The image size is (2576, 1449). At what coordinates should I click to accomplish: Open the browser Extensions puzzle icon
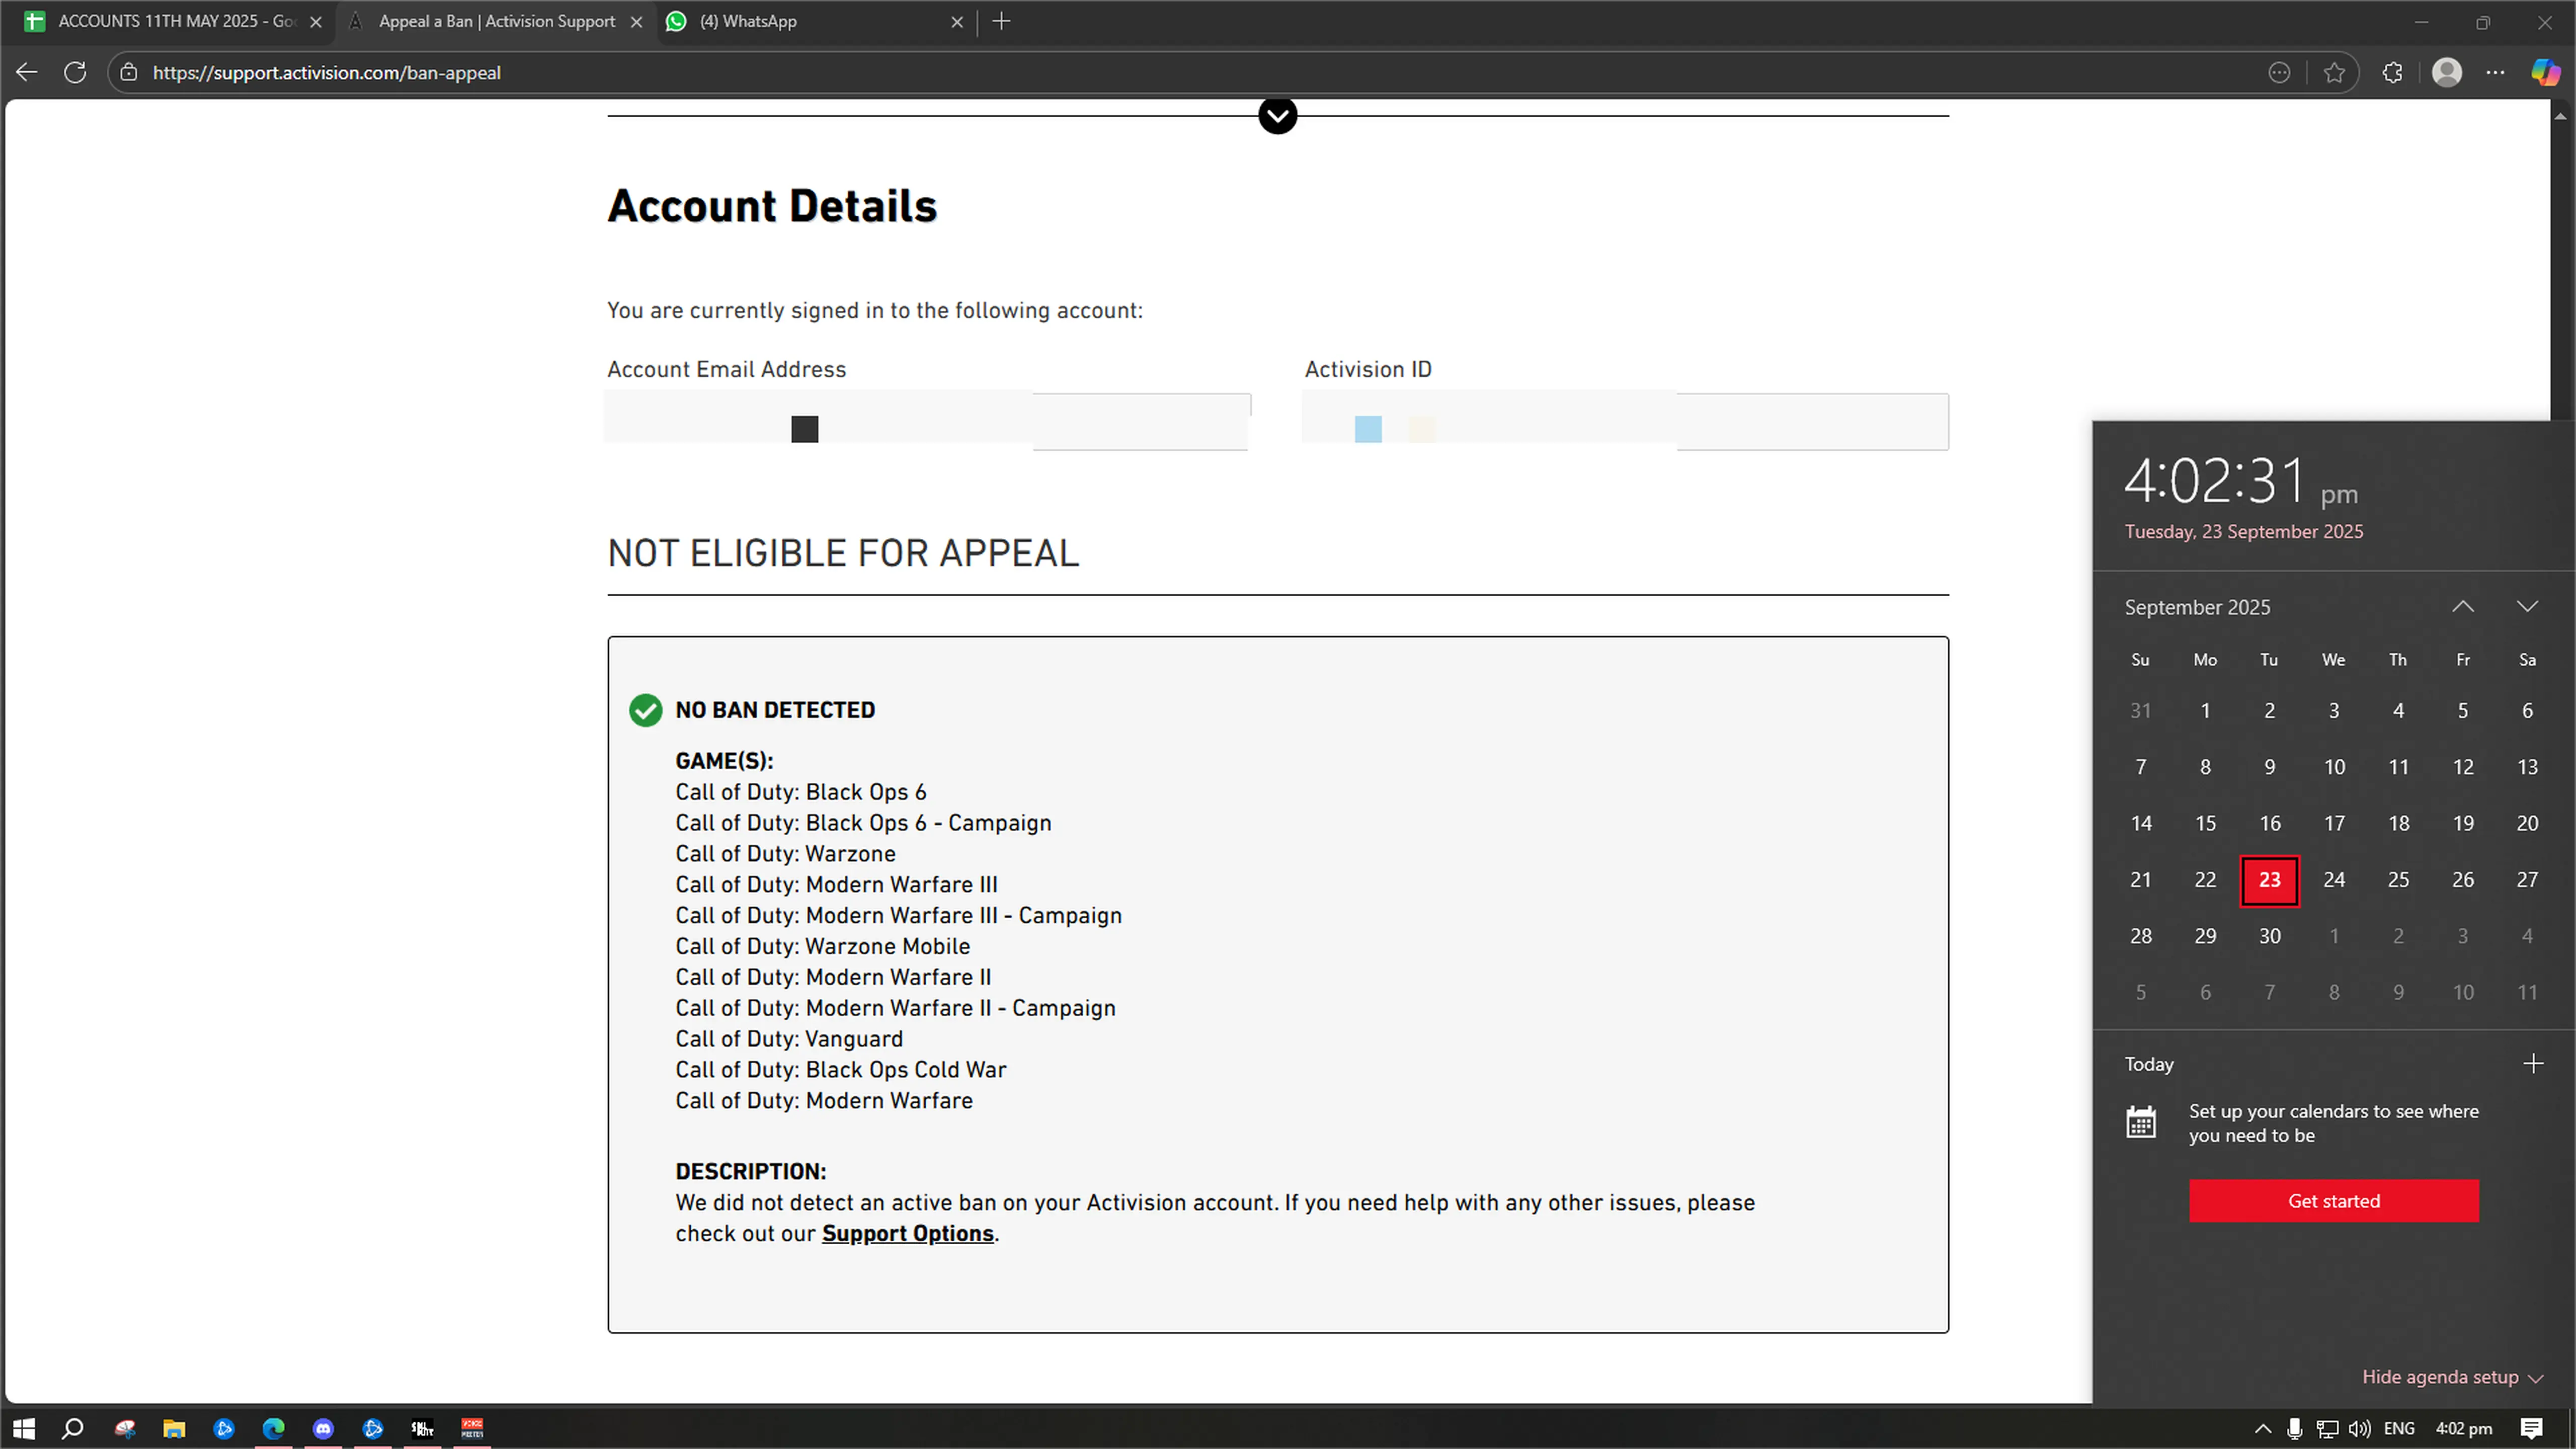pyautogui.click(x=2392, y=72)
